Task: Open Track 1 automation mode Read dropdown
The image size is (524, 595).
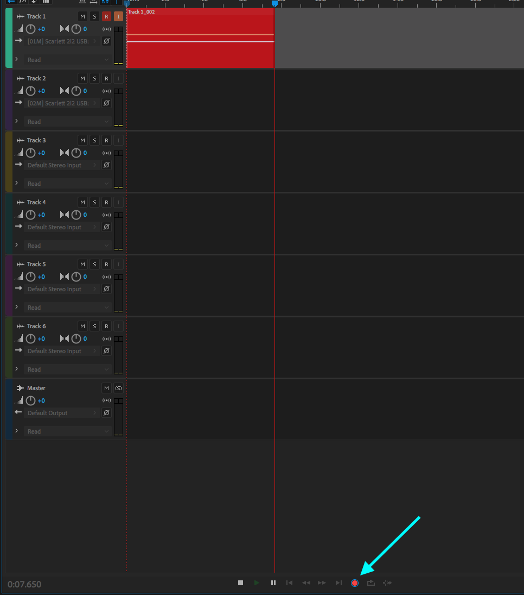Action: point(67,60)
